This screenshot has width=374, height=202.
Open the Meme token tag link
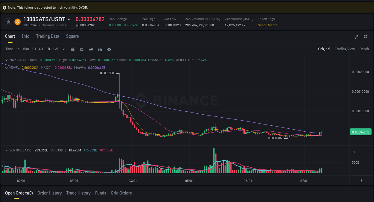click(x=273, y=25)
